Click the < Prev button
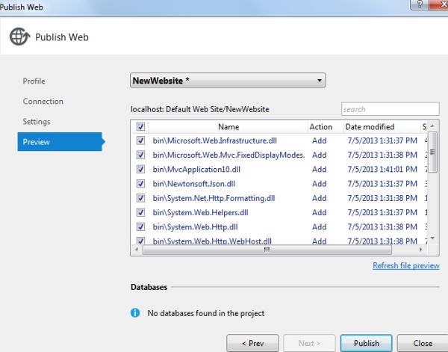 click(x=252, y=343)
